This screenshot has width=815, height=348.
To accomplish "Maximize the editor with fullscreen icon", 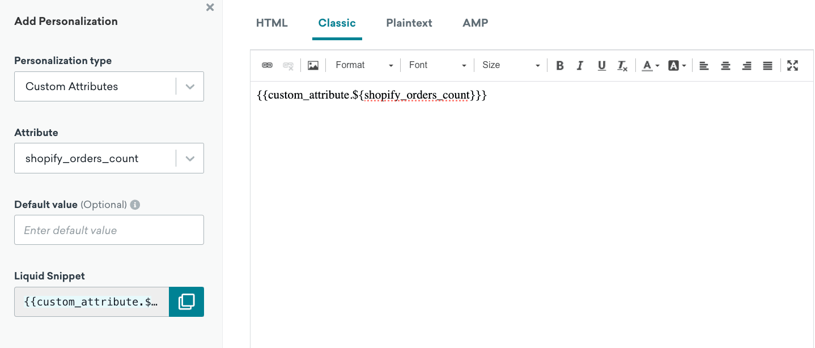I will point(792,65).
